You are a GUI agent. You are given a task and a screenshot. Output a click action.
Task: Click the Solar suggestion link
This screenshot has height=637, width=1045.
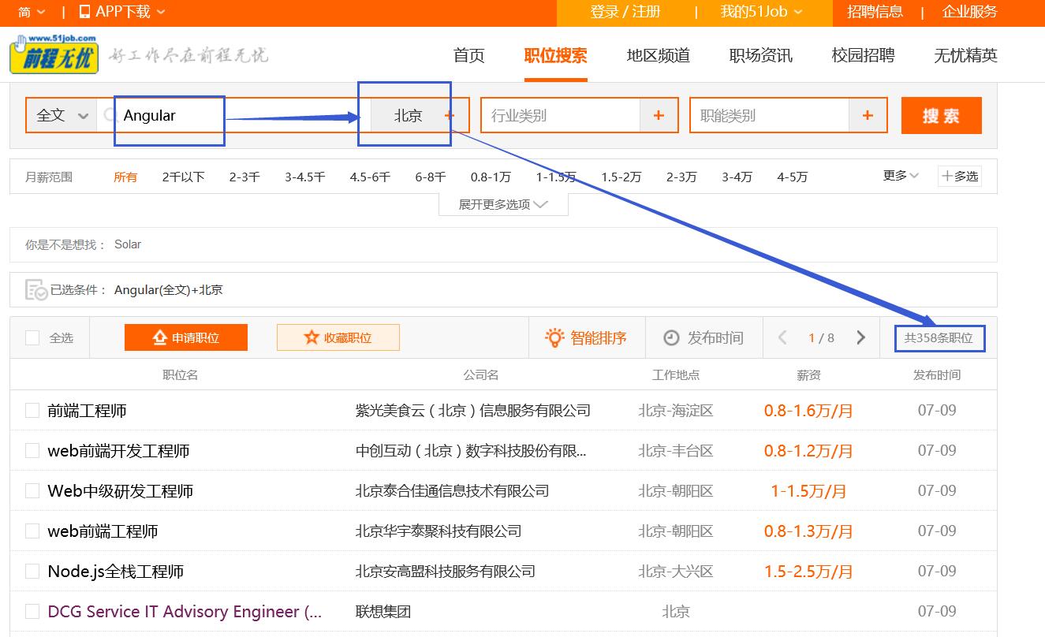coord(128,244)
